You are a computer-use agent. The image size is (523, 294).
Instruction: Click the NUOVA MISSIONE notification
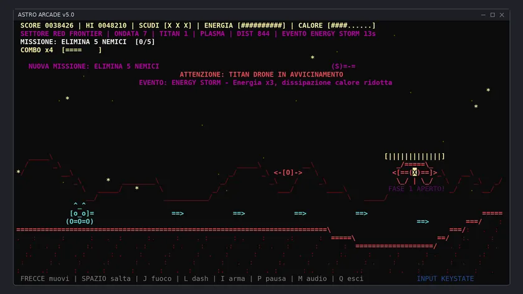tap(94, 66)
